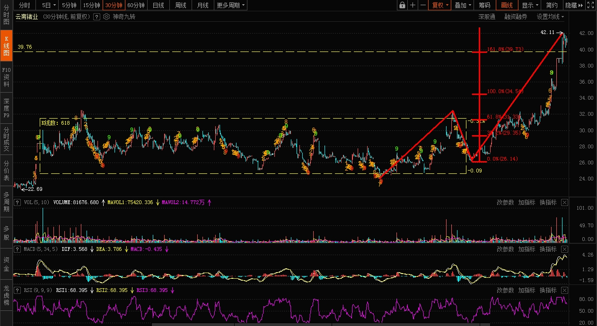Screen dimensions: 597x326
Task: Open the 多周期 sidebar page
Action: 7,202
